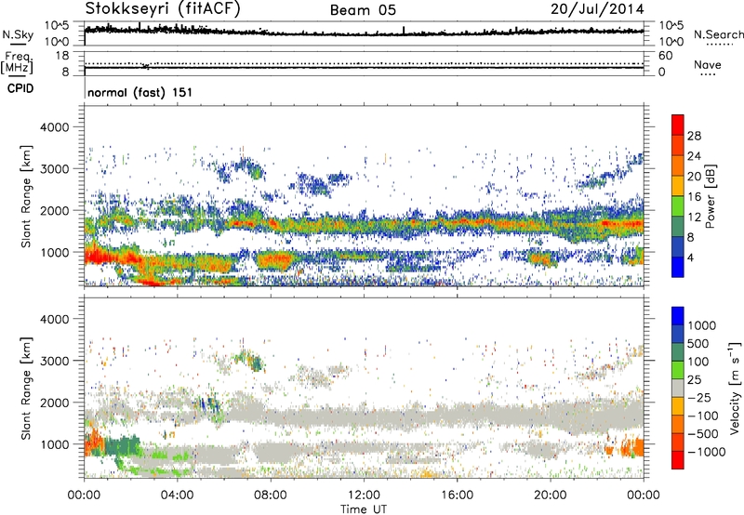Click the 'Slant Range [km]' label of the velocity panel
744x515 pixels.
tap(26, 389)
